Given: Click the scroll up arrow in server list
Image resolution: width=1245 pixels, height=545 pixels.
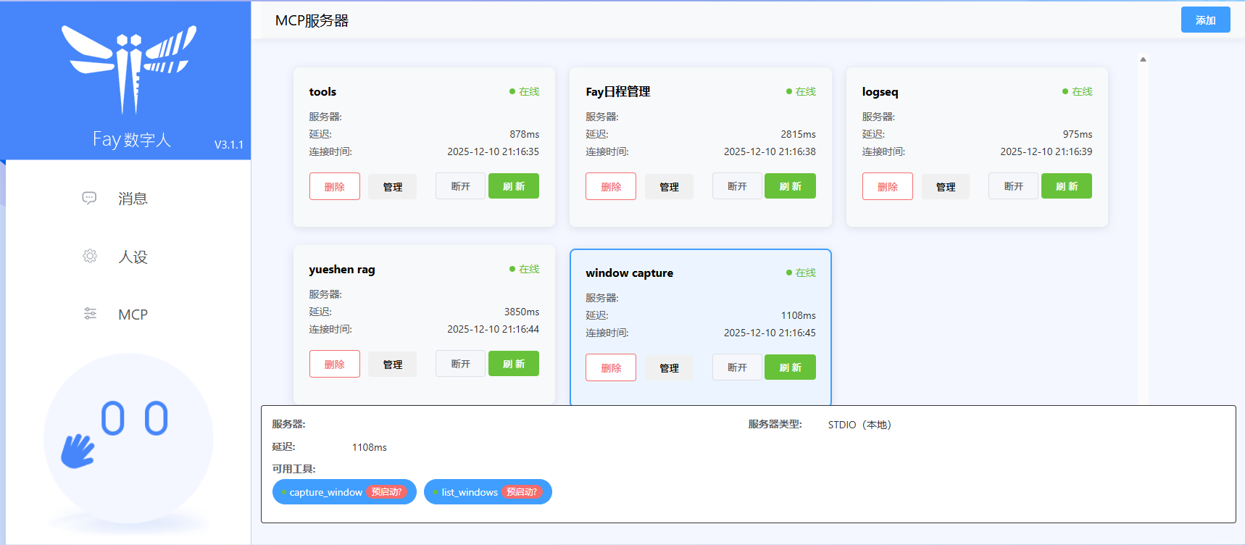Looking at the screenshot, I should coord(1143,59).
